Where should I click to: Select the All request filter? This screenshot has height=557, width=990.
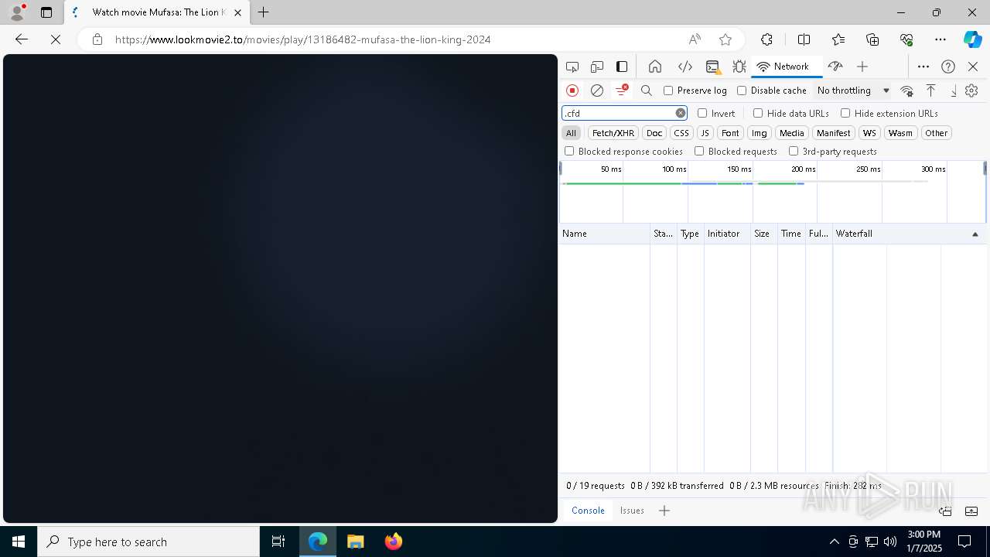tap(571, 133)
